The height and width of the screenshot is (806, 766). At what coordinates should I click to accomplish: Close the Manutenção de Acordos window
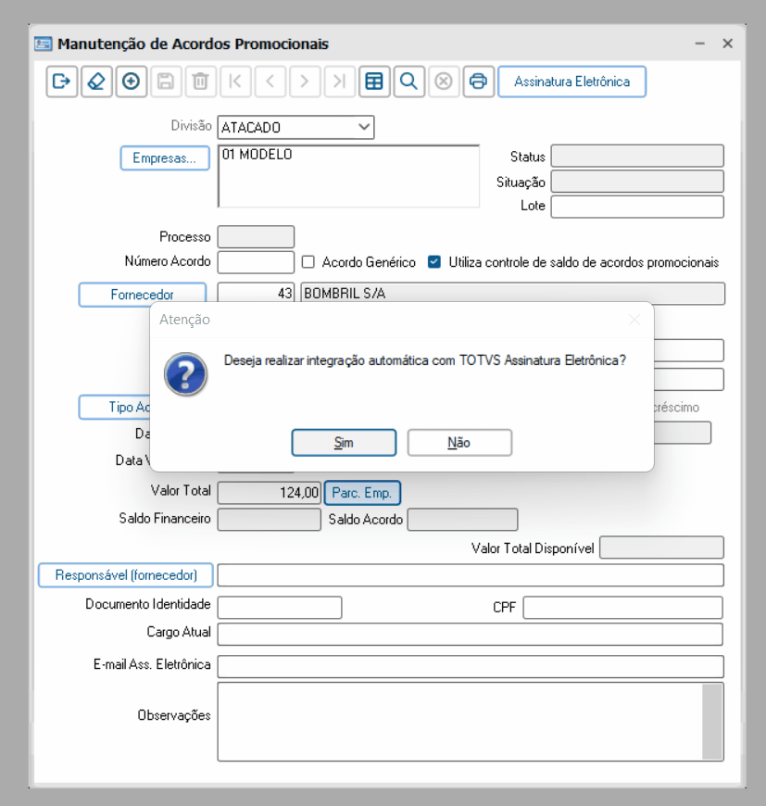click(727, 44)
